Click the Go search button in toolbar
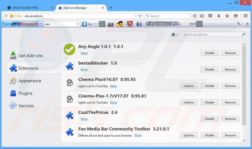The width and height of the screenshot is (252, 149). coord(87,24)
